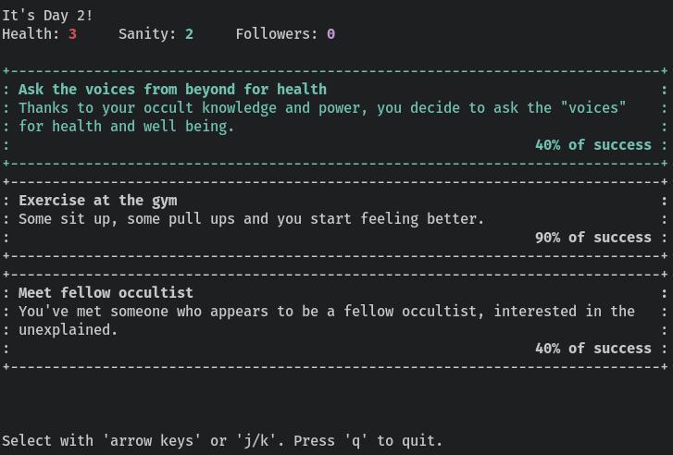Click the red Health value 3

tap(72, 34)
